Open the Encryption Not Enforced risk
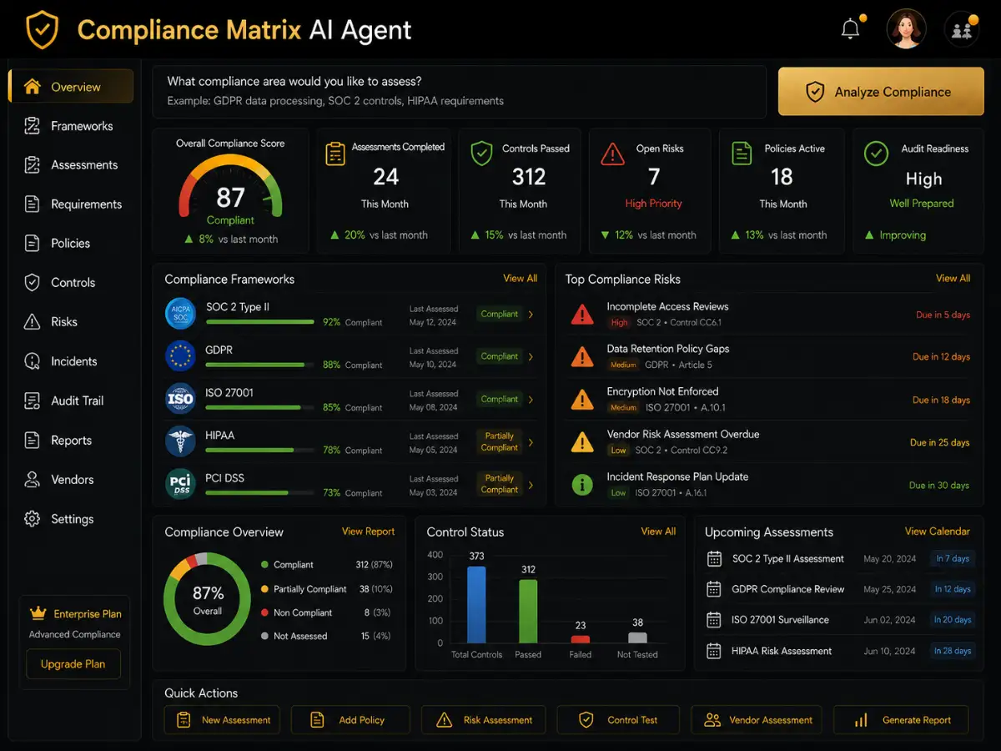Image resolution: width=1001 pixels, height=751 pixels. pyautogui.click(x=770, y=400)
